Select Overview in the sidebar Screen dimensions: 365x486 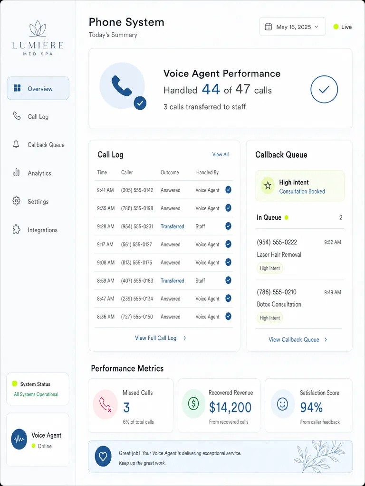point(38,88)
